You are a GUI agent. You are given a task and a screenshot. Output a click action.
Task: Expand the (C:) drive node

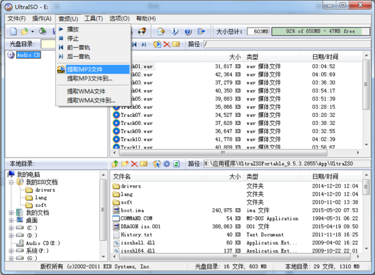coord(11,228)
